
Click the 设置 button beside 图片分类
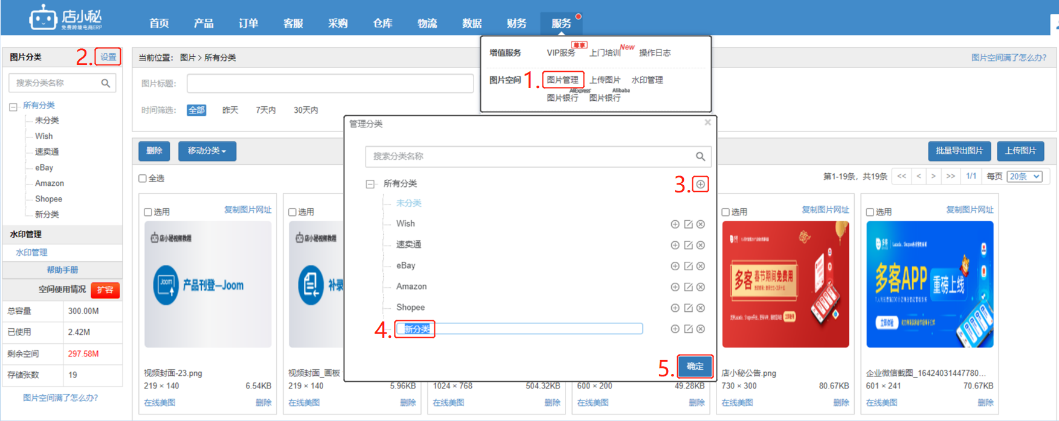click(108, 57)
